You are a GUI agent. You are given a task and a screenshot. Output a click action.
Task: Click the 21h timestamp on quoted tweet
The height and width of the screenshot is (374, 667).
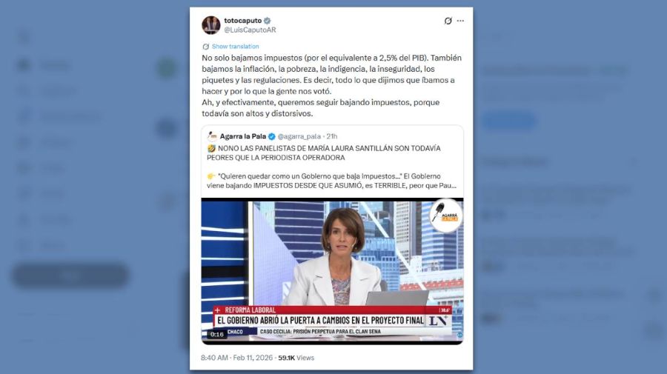coord(332,136)
